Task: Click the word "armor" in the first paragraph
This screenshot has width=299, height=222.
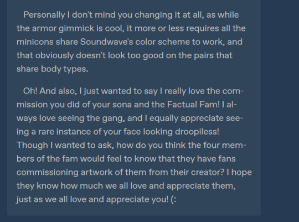Action: point(44,28)
